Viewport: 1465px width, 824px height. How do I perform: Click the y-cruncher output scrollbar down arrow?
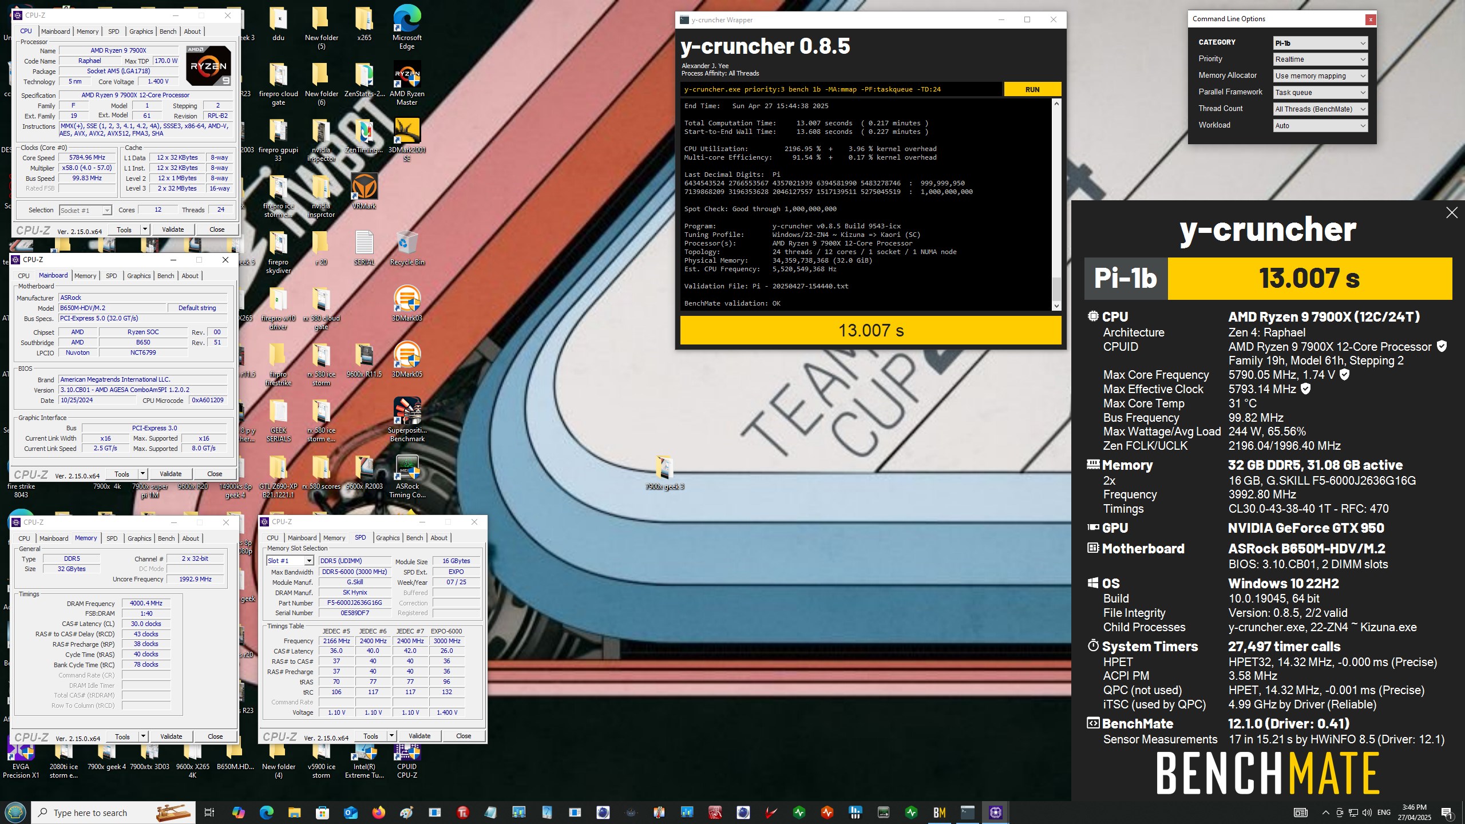[x=1056, y=306]
